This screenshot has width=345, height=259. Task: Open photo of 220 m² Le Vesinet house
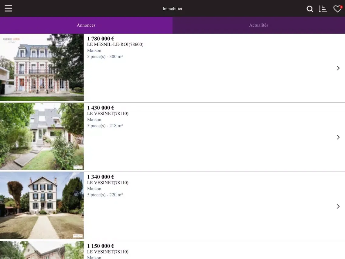click(42, 205)
